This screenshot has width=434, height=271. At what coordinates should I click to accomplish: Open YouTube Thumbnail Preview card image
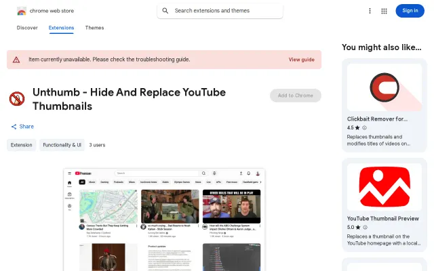click(384, 187)
